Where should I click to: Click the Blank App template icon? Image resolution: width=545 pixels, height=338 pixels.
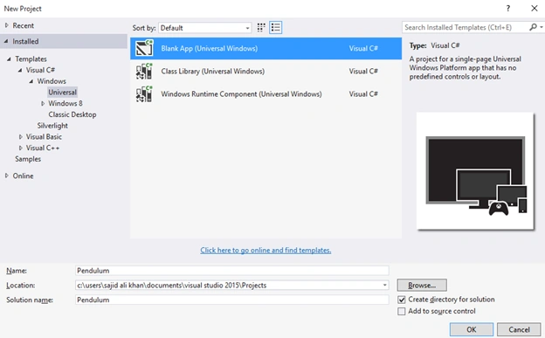point(144,48)
